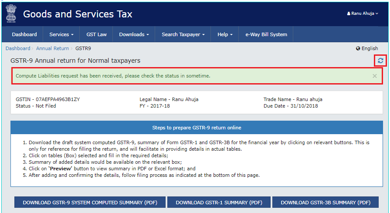The width and height of the screenshot is (390, 213).
Task: Dismiss the Compute Liabilities notification
Action: 375,76
